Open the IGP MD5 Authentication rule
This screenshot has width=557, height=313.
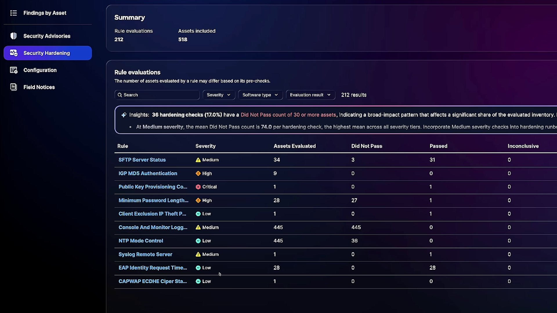148,173
